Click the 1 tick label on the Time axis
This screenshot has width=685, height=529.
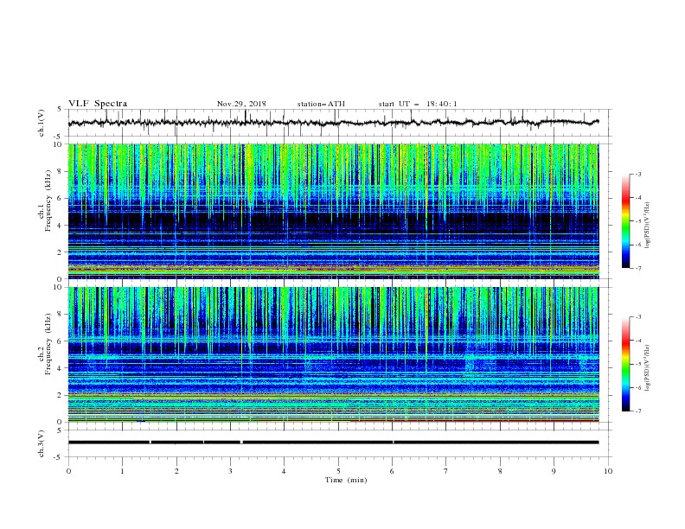122,471
